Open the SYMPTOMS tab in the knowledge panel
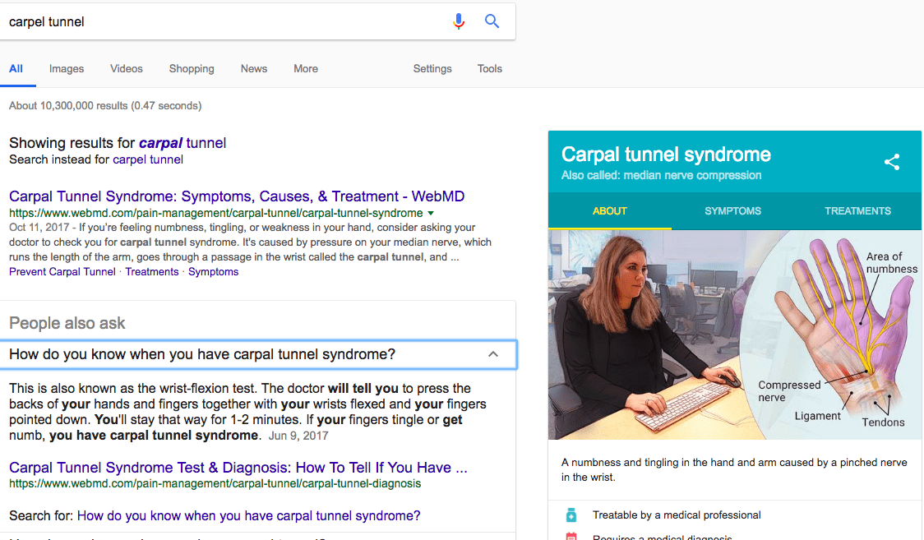The image size is (924, 540). (x=732, y=210)
